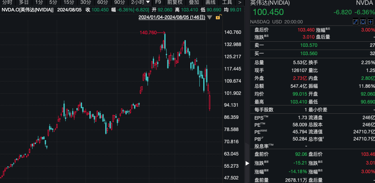
Task: Click the 140.760 high price marker
Action: (148, 33)
